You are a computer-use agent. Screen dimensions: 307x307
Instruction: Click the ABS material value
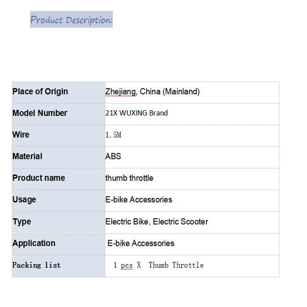[x=113, y=157]
